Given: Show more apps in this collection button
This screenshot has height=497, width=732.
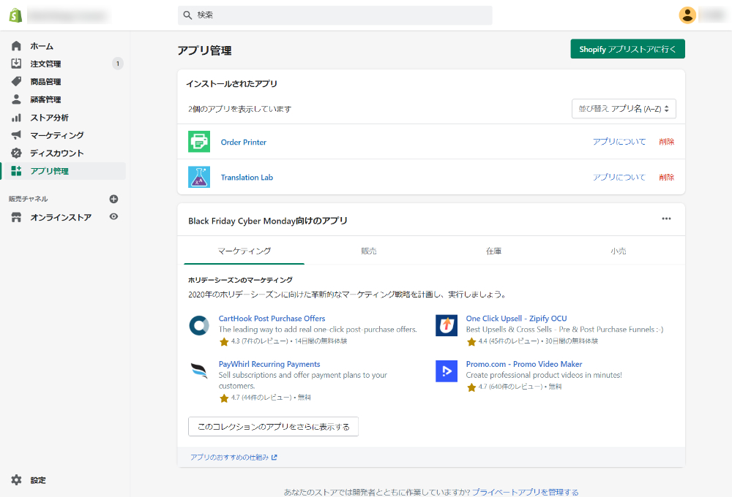Looking at the screenshot, I should pos(273,427).
